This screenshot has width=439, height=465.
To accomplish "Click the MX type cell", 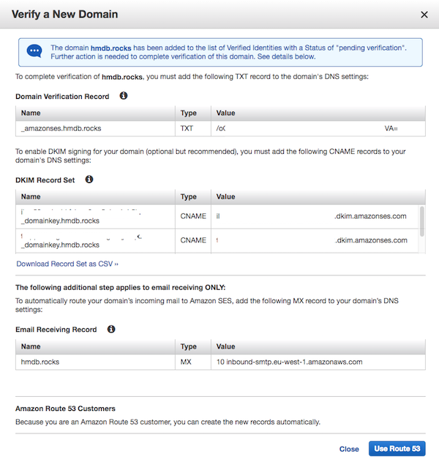I will coord(186,362).
